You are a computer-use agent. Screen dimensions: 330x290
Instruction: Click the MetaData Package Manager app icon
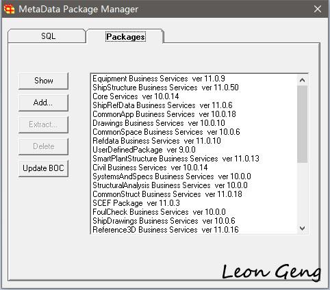tap(9, 9)
